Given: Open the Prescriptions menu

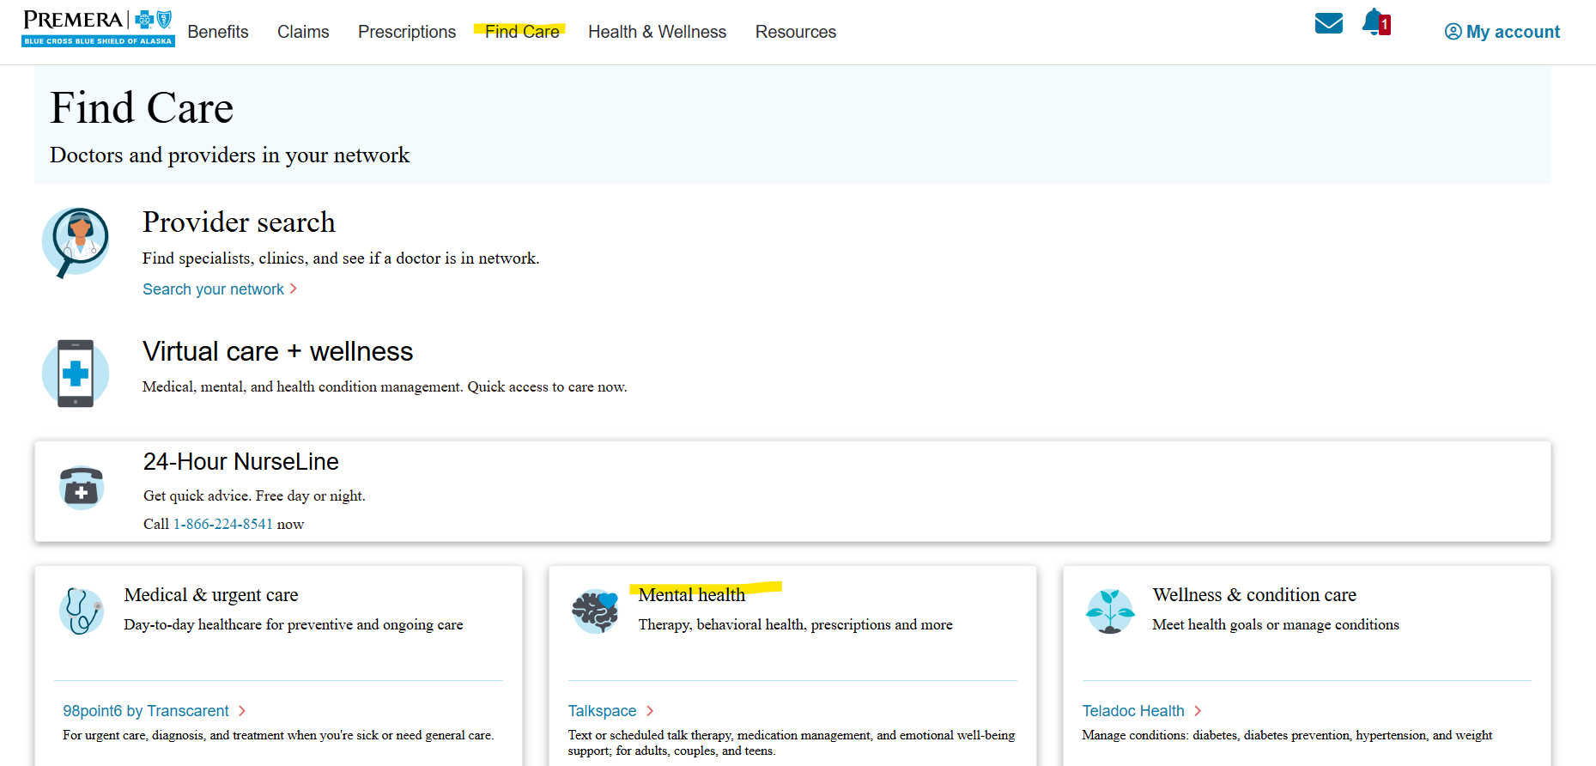Looking at the screenshot, I should pyautogui.click(x=407, y=32).
